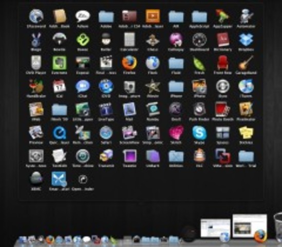
Task: Open Safari compass icon
Action: click(106, 133)
